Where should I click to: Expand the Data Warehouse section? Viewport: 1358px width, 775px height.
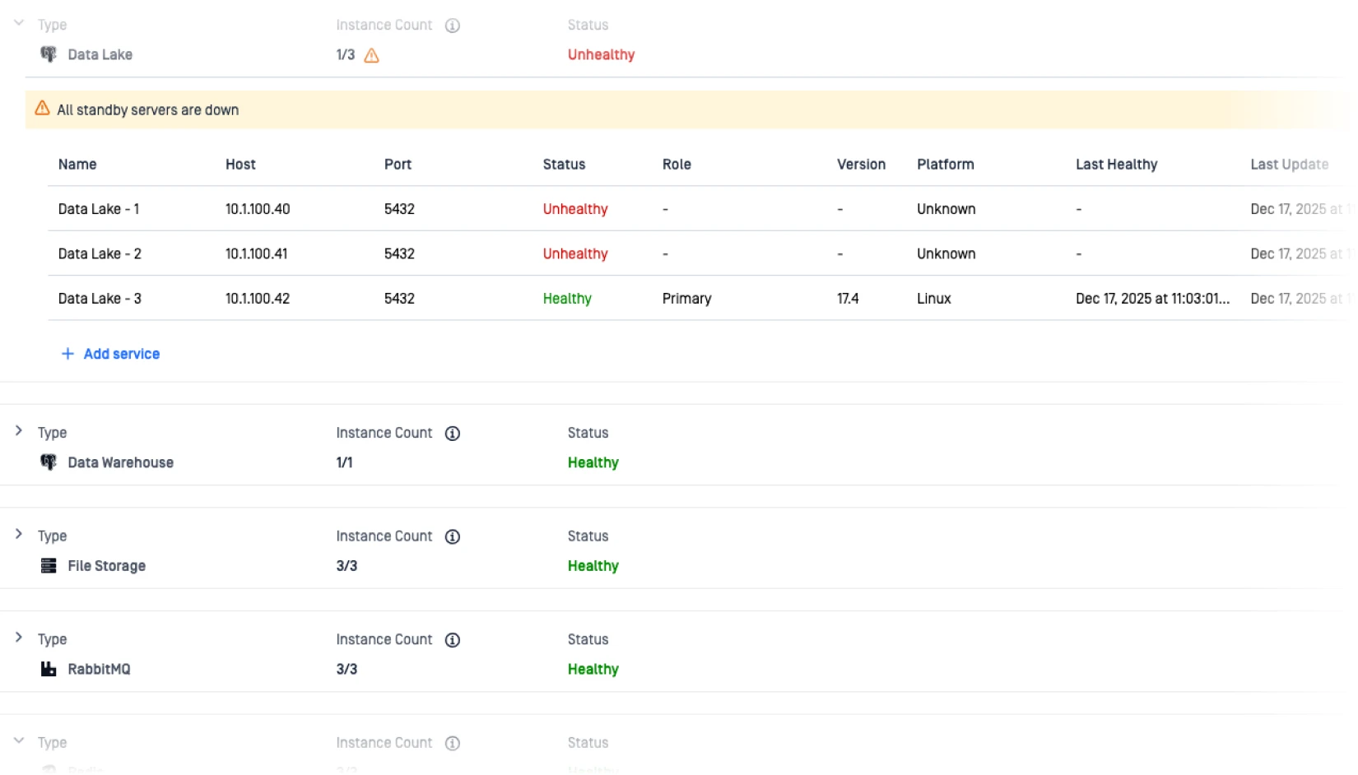point(19,431)
